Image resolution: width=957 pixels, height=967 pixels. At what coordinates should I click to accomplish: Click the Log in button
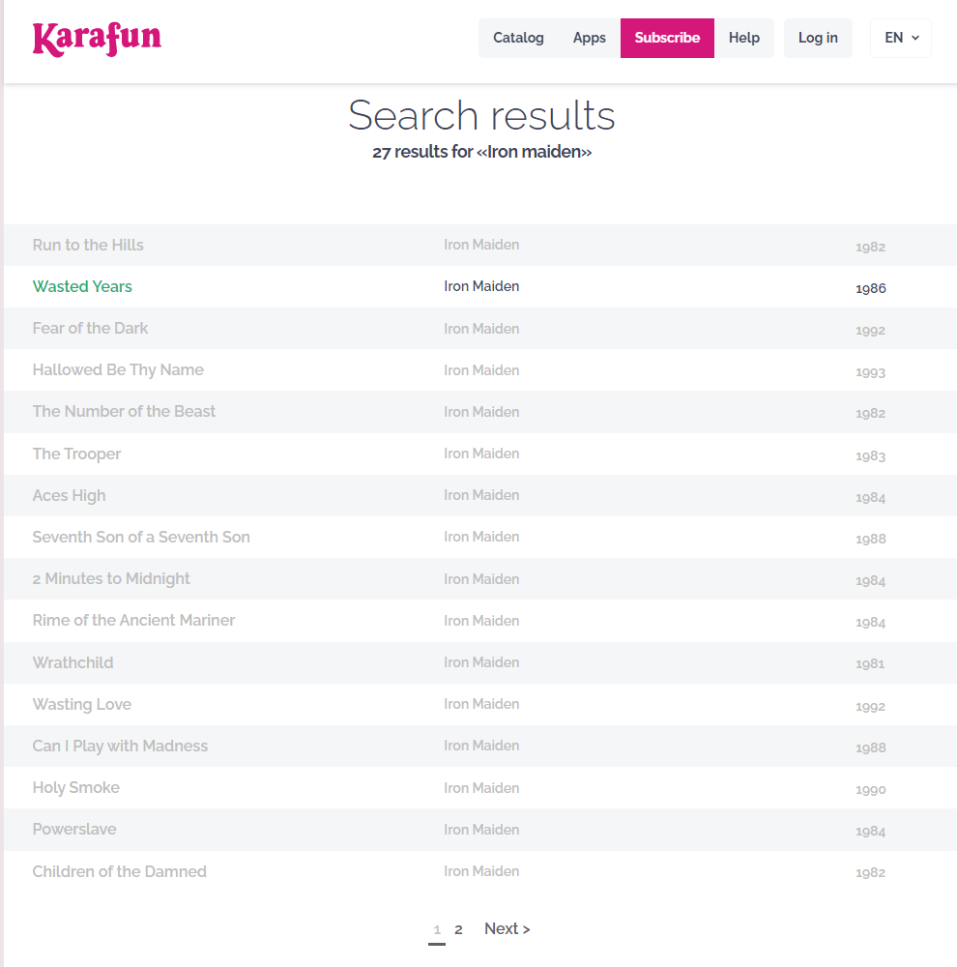pyautogui.click(x=818, y=39)
